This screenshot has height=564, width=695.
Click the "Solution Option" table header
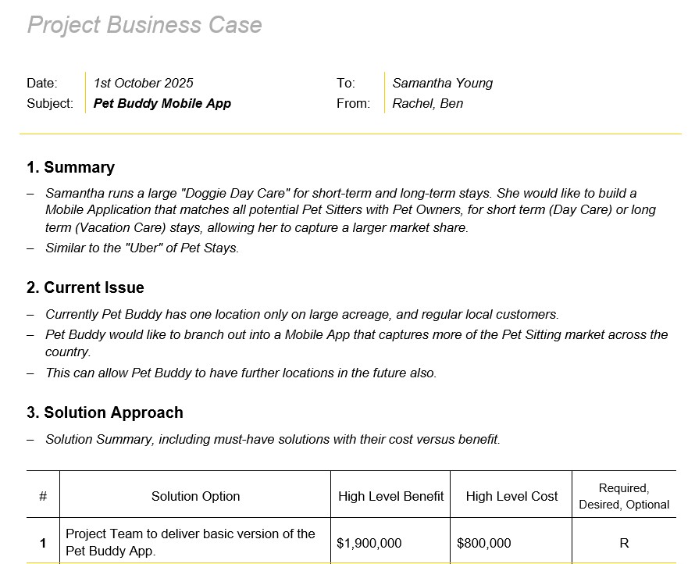click(x=195, y=496)
